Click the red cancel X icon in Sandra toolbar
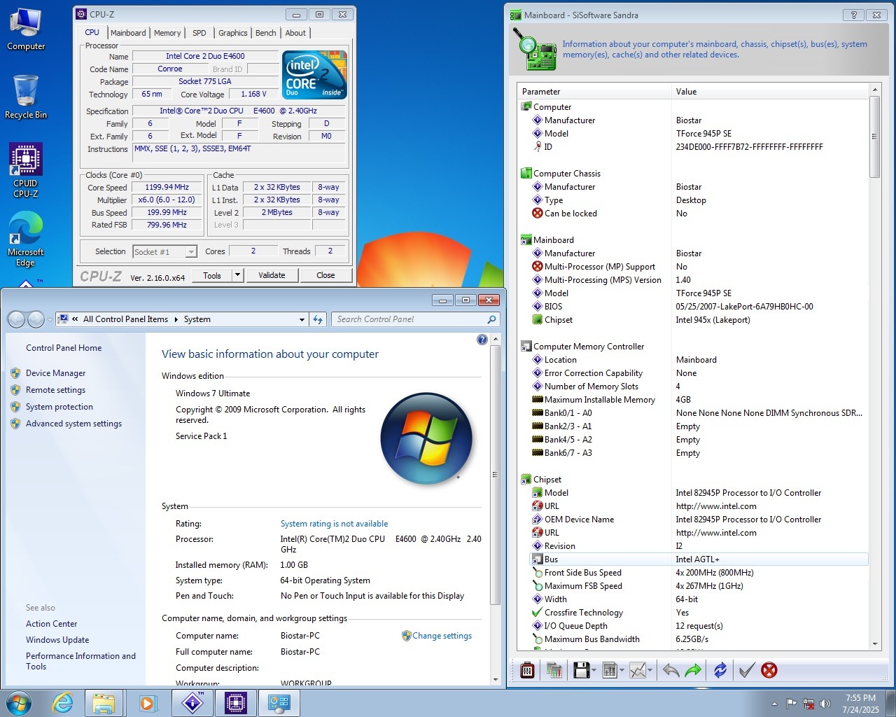 pos(769,670)
